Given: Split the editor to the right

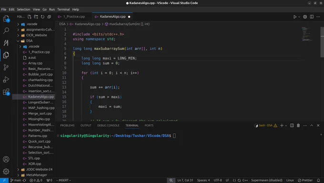Looking at the screenshot, I should [x=312, y=17].
